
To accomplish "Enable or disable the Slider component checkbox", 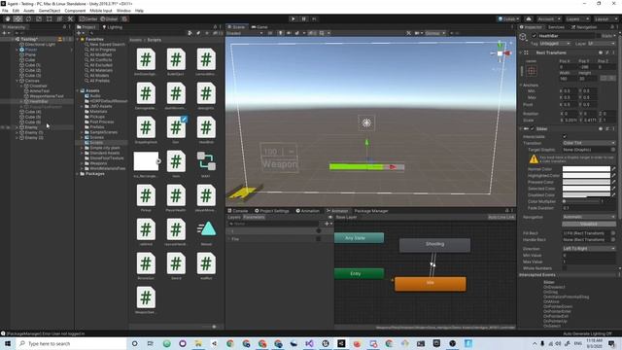I will pyautogui.click(x=533, y=128).
